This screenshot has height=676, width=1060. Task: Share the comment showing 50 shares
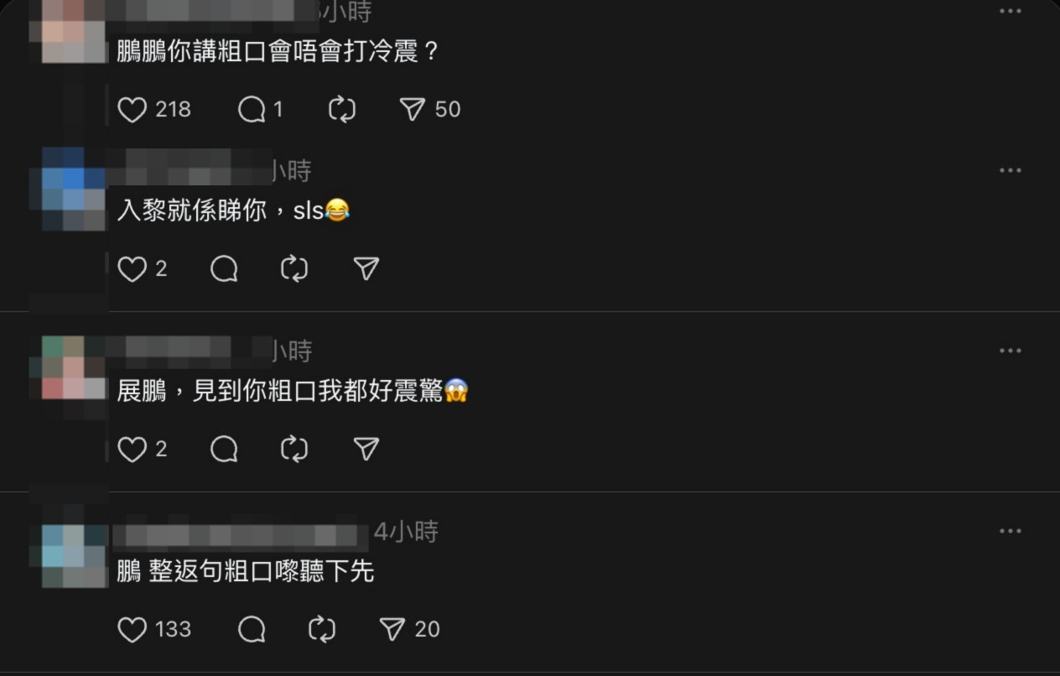point(412,110)
